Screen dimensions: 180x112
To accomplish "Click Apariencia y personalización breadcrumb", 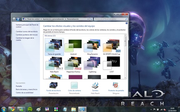I will (x=53, y=19).
